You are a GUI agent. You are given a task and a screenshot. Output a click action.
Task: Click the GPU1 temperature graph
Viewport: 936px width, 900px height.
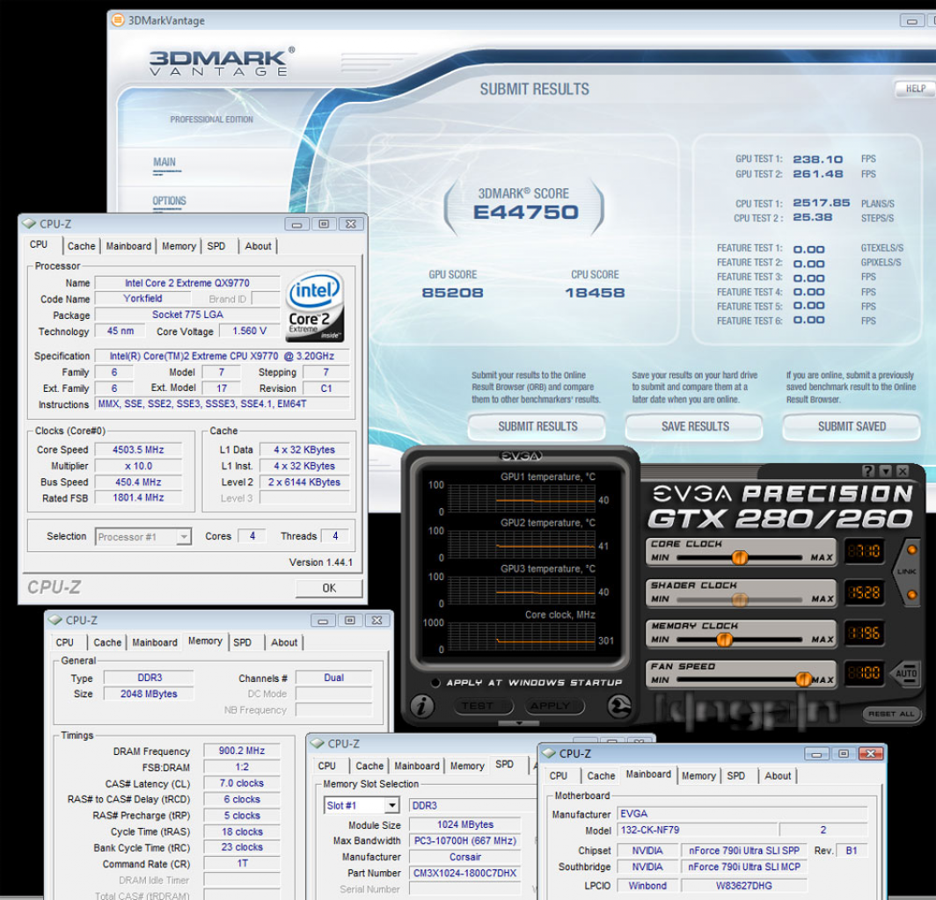(521, 498)
